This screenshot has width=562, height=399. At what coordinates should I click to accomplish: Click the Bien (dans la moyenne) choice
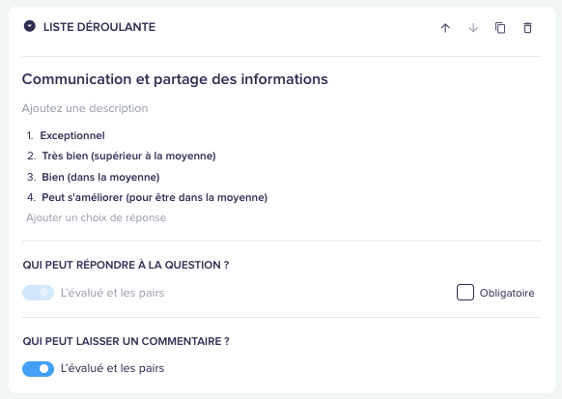point(100,177)
